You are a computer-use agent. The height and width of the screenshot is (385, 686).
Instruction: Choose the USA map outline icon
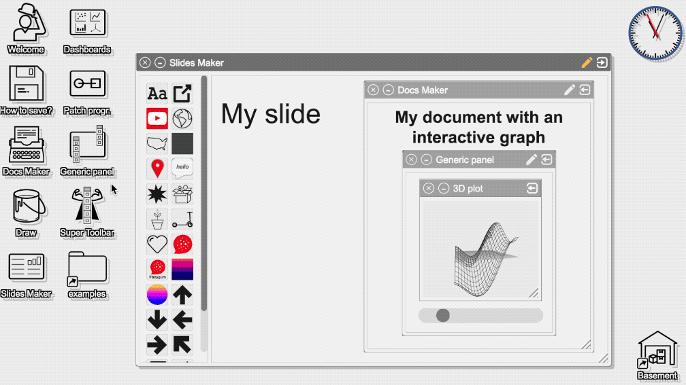click(157, 144)
